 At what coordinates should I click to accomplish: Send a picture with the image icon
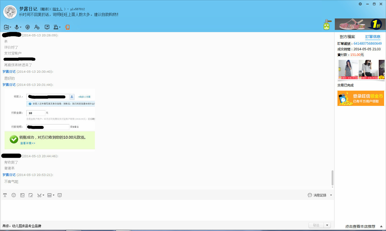click(22, 195)
